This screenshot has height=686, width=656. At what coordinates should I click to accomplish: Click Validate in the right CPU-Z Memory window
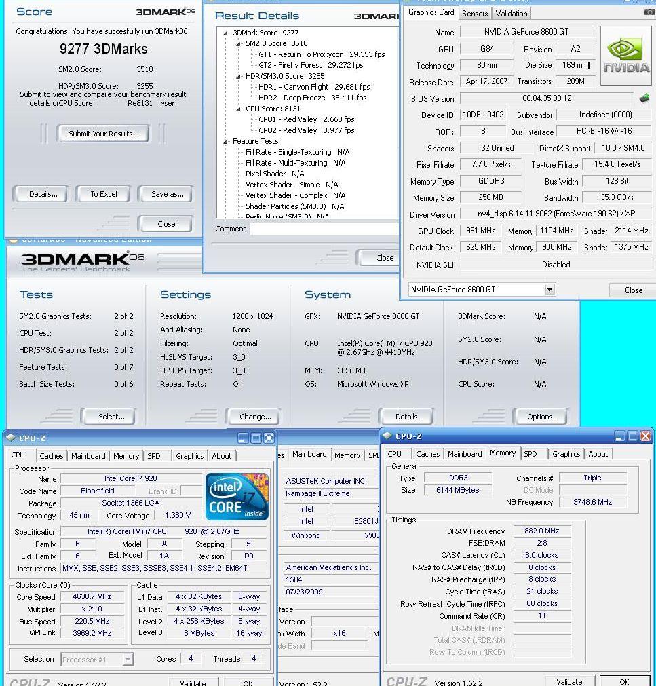point(568,682)
